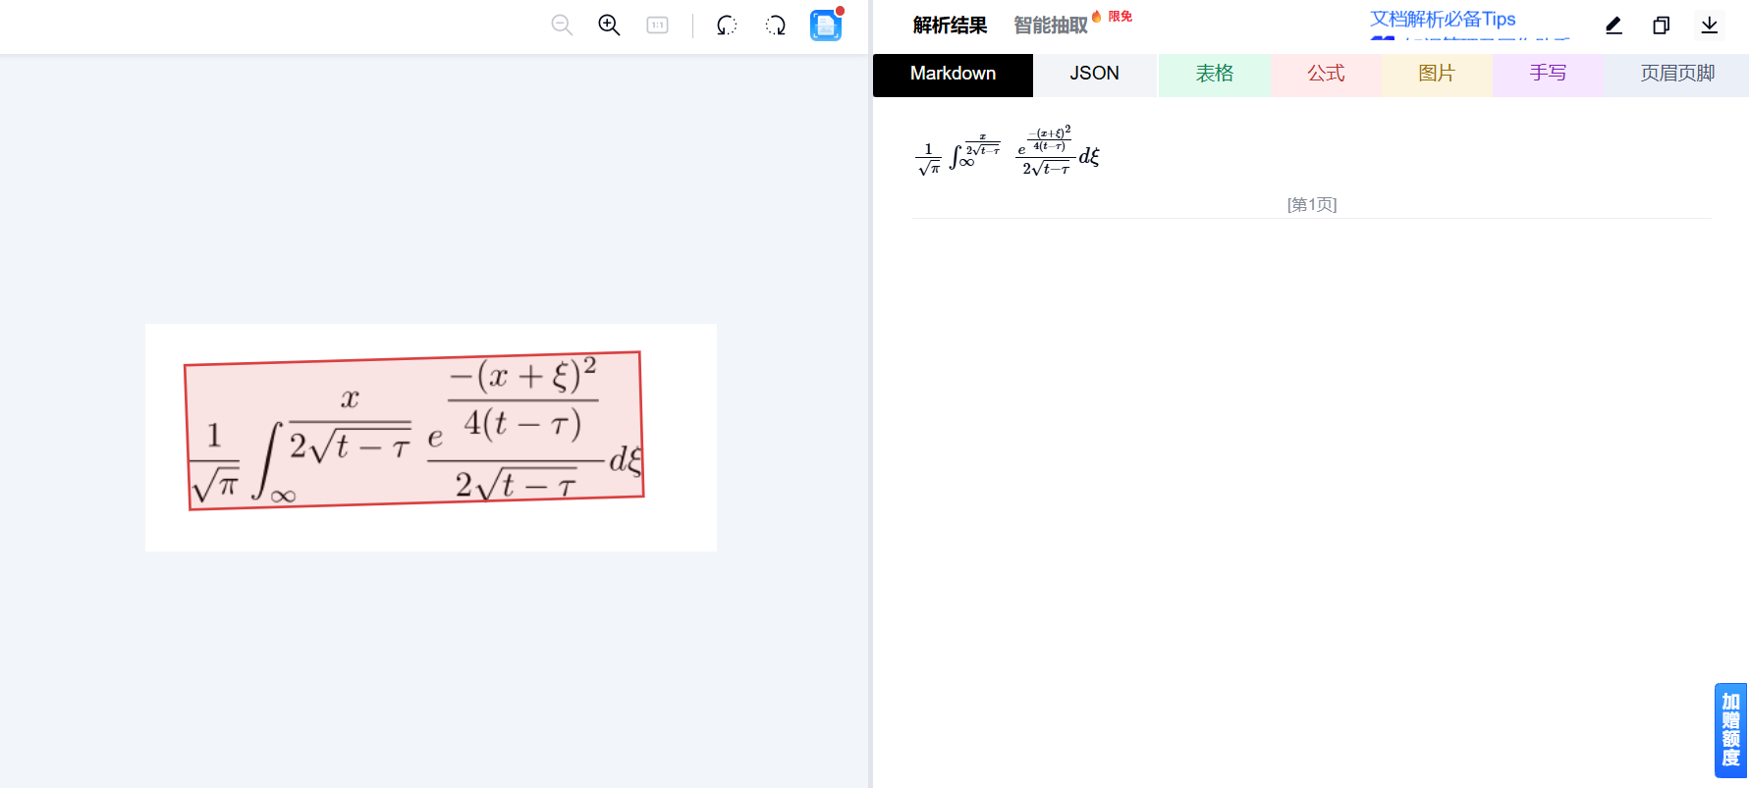Reset the view to 1:1 scale
The width and height of the screenshot is (1749, 788).
[658, 26]
